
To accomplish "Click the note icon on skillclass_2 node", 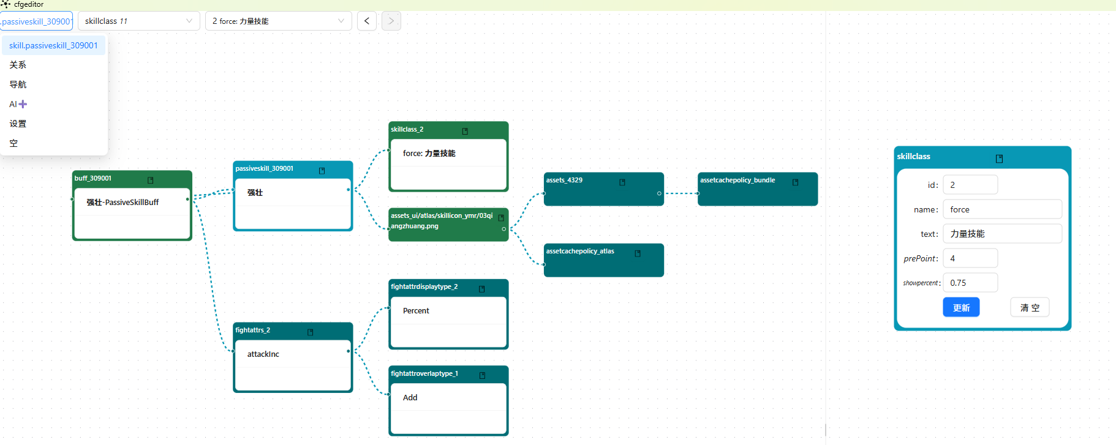I will tap(465, 131).
